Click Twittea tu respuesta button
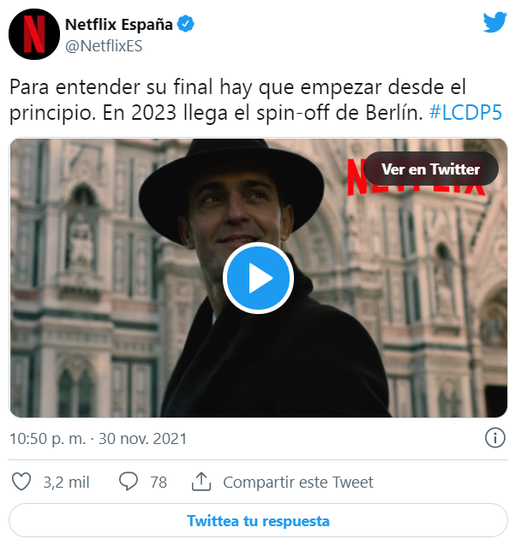 (259, 520)
